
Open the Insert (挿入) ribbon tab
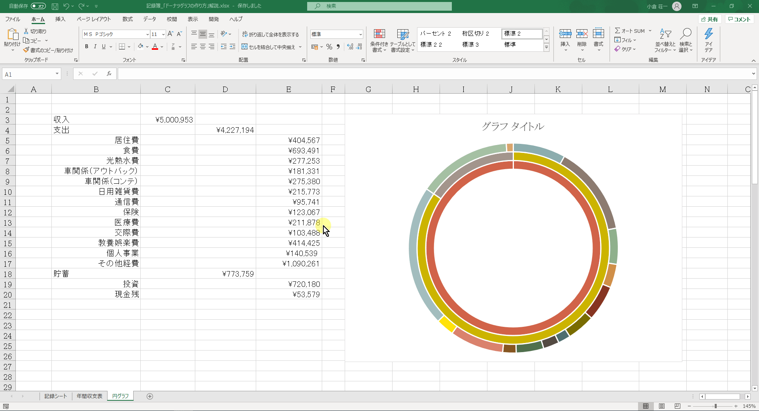coord(60,19)
